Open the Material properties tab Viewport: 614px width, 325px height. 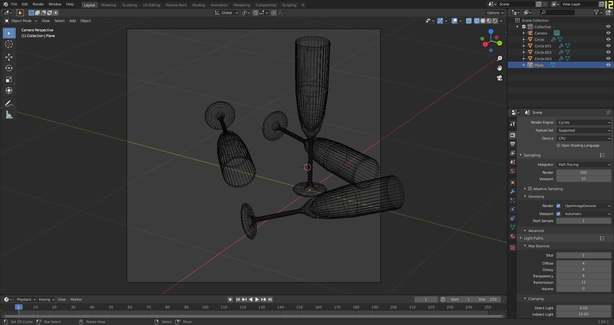[x=513, y=236]
